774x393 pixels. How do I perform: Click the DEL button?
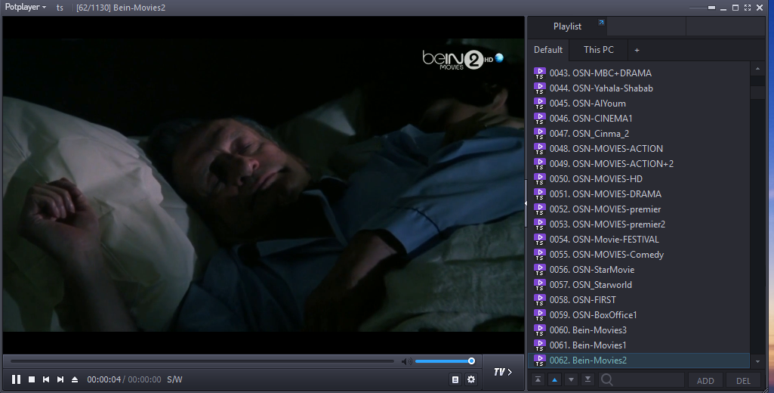743,381
